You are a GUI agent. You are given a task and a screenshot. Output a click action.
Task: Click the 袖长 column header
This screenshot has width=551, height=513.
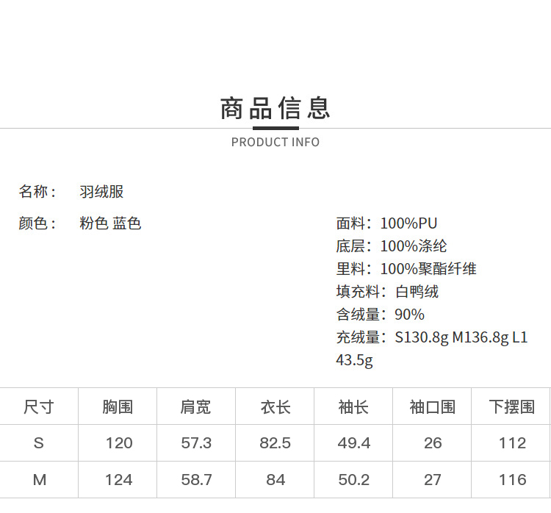[353, 407]
